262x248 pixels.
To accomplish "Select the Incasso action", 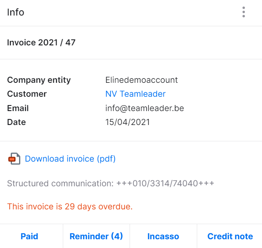I will (x=163, y=236).
